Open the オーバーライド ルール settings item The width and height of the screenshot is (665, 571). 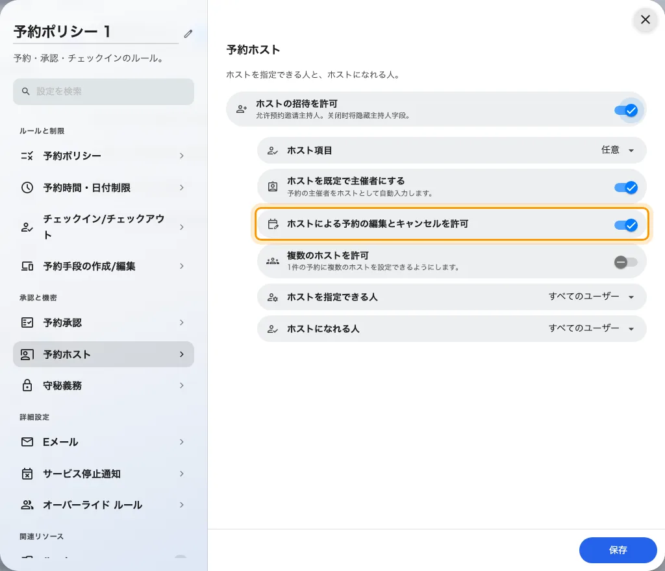[x=103, y=505]
